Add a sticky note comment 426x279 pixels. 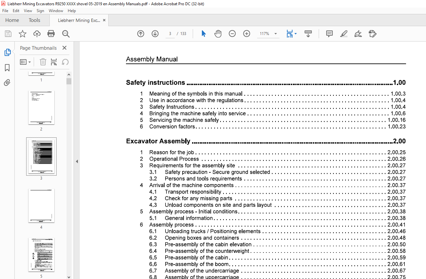pos(329,34)
